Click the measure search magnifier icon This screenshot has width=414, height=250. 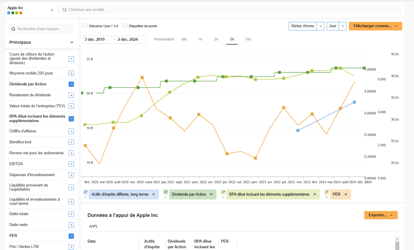pos(13,29)
